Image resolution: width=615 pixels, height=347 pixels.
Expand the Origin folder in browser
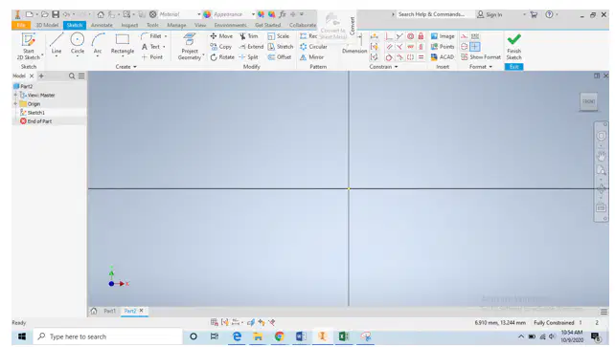[15, 103]
